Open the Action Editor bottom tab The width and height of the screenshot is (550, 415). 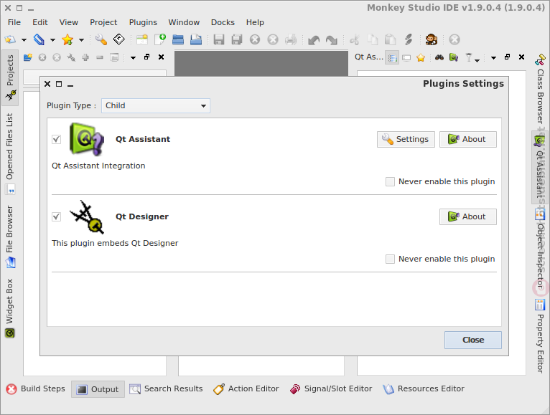tap(246, 389)
